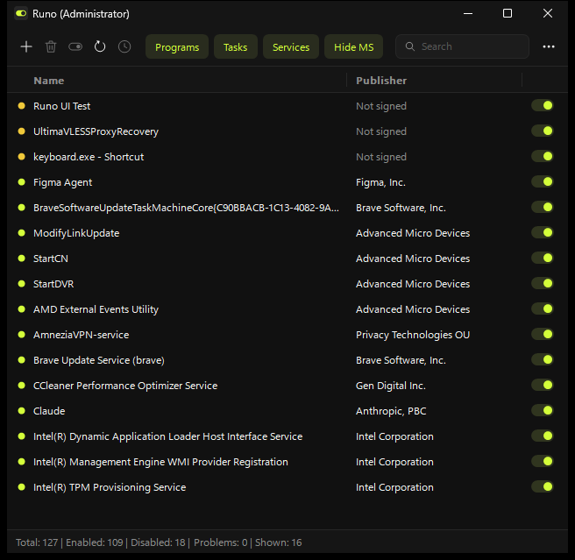
Task: Select the StartDVR entry name
Action: [53, 284]
